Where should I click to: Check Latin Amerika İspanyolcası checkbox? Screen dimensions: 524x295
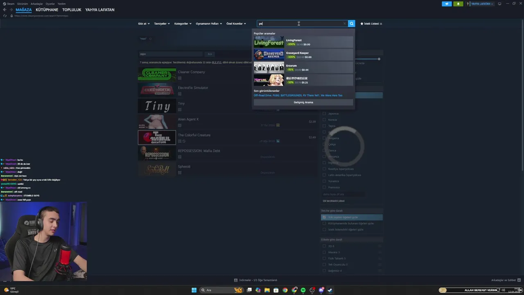pos(324,175)
